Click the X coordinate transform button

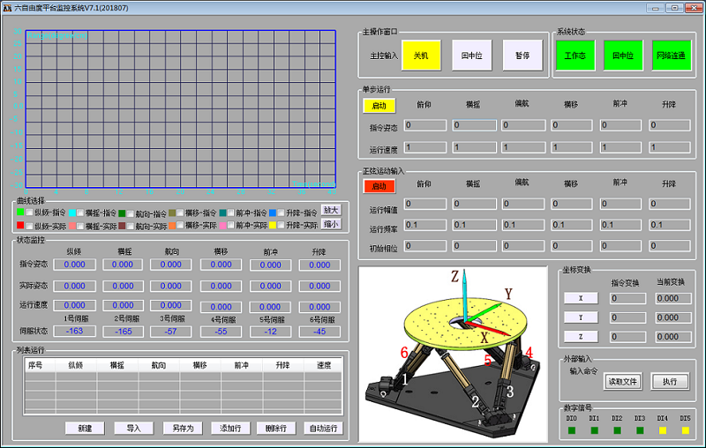tap(581, 298)
